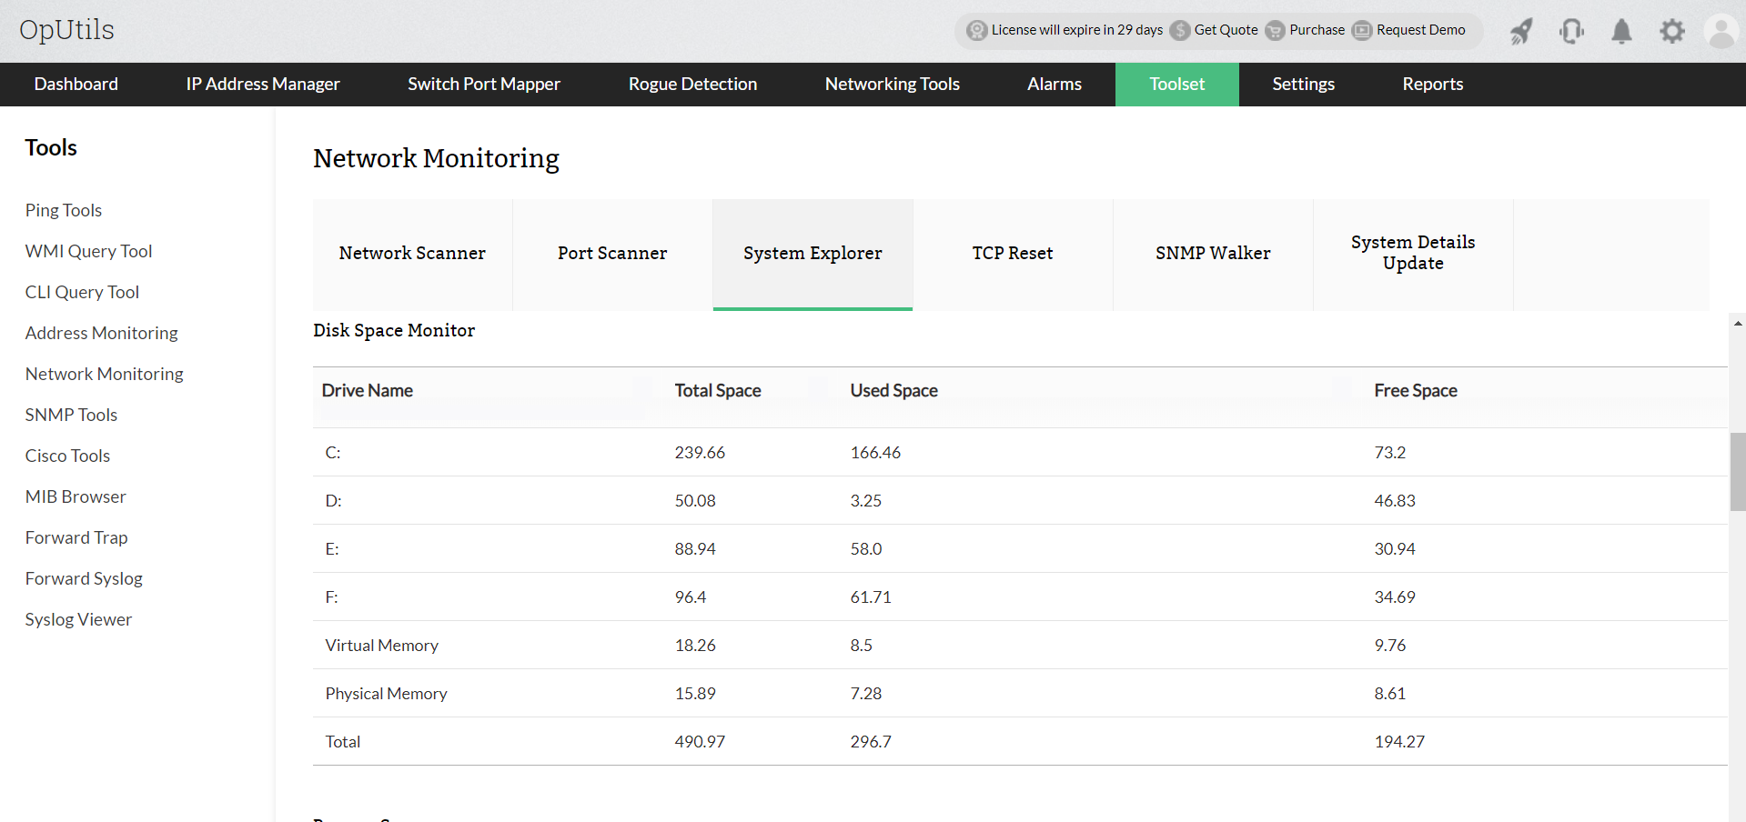
Task: Open support via the headset icon
Action: pos(1571,32)
